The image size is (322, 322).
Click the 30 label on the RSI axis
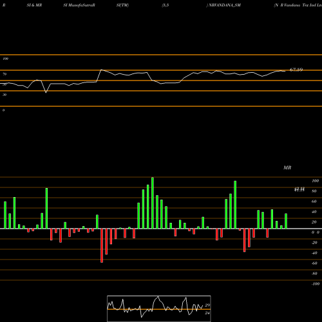pos(5,95)
